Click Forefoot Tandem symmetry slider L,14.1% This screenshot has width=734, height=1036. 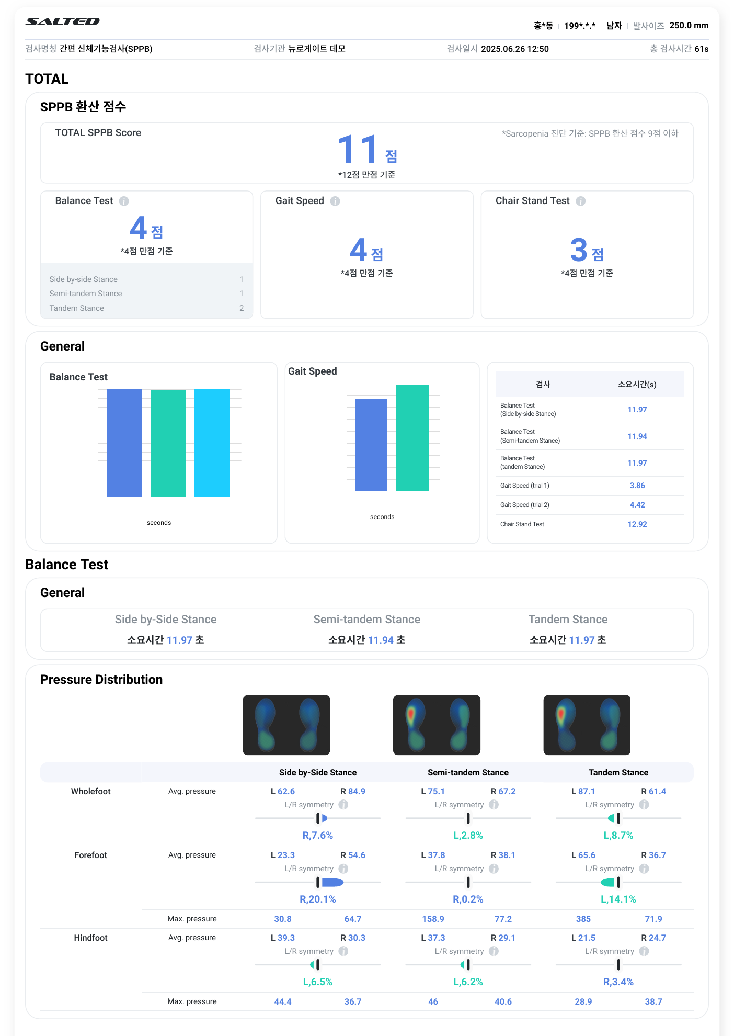coord(618,883)
